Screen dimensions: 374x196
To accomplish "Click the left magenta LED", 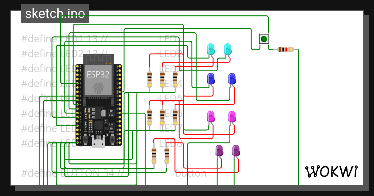I will click(x=211, y=116).
